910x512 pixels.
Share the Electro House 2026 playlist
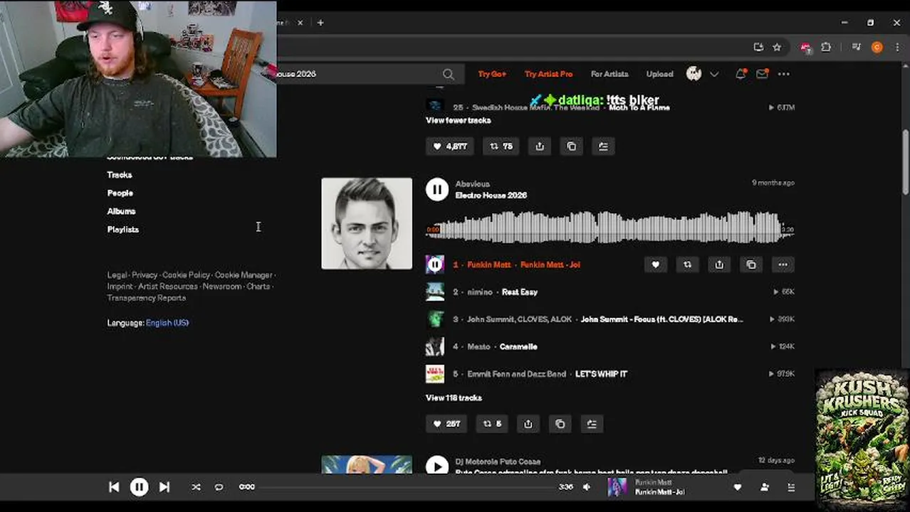[x=528, y=424]
